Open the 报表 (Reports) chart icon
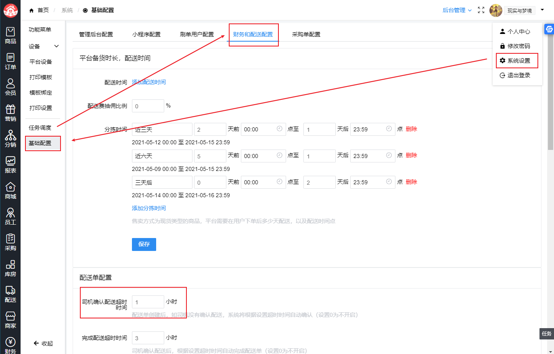This screenshot has width=554, height=354. (10, 164)
